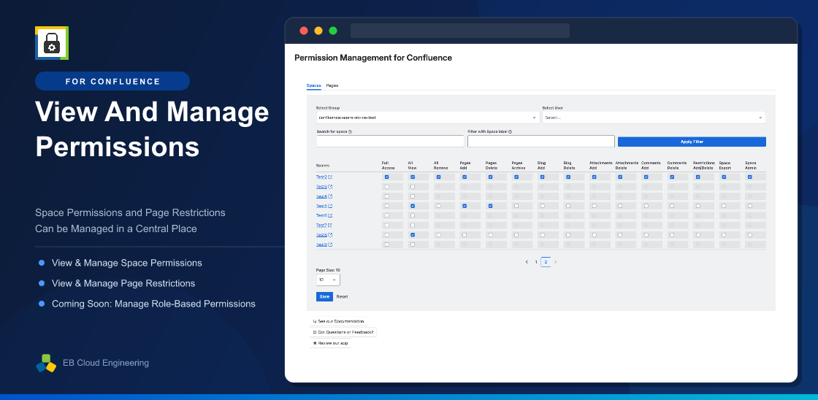Open Got Questions or Feedback link

pyautogui.click(x=343, y=332)
